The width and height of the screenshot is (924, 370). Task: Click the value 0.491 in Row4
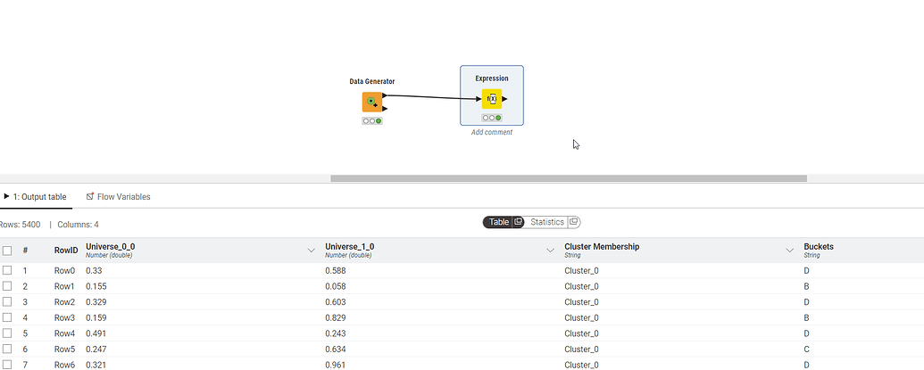click(x=96, y=333)
